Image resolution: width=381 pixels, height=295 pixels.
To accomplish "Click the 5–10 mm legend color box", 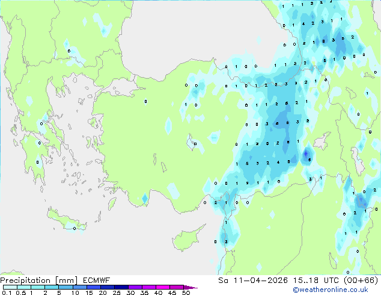I will [x=66, y=287].
